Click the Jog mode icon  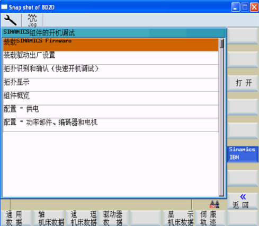pyautogui.click(x=32, y=21)
